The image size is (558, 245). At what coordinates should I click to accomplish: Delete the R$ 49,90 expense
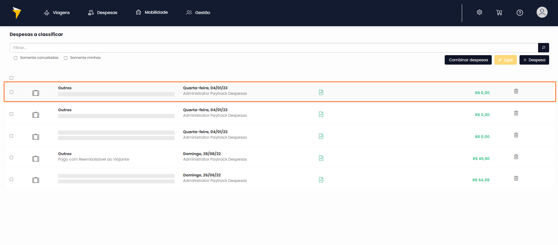(x=516, y=157)
